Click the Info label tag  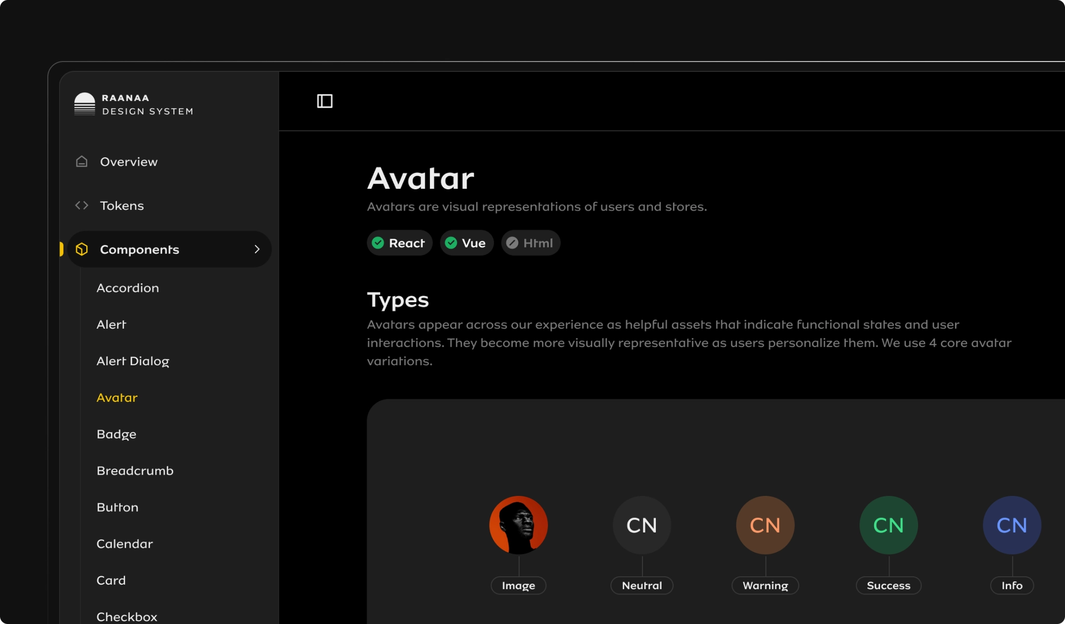coord(1011,586)
